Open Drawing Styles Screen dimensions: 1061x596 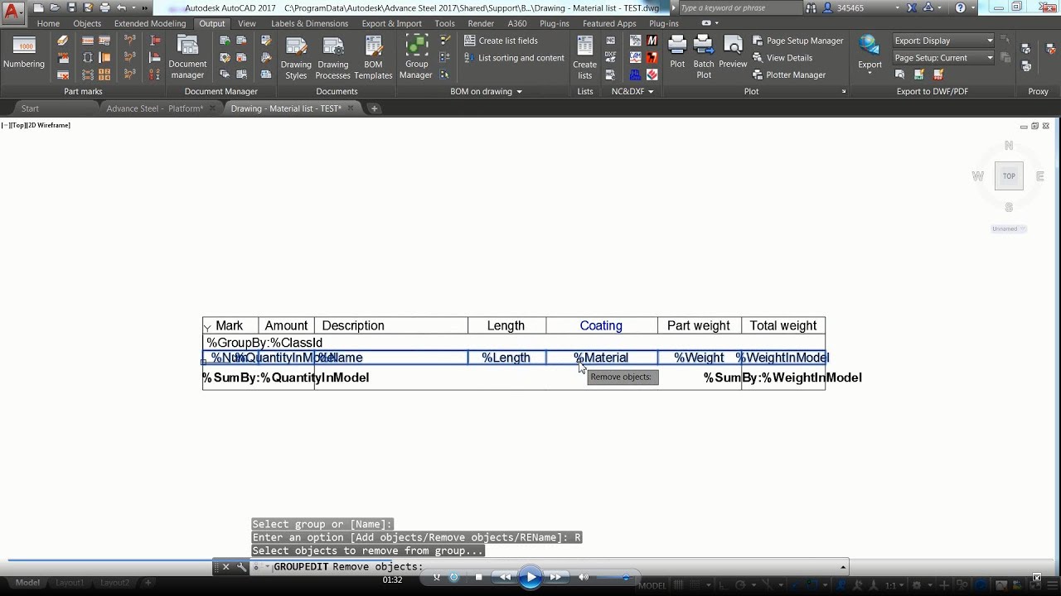296,57
